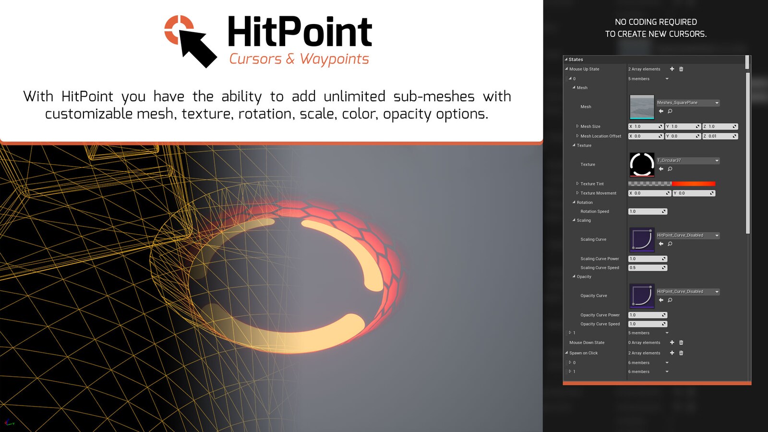Viewport: 768px width, 432px height.
Task: Add an element to the Spawn on Click array
Action: (x=672, y=353)
